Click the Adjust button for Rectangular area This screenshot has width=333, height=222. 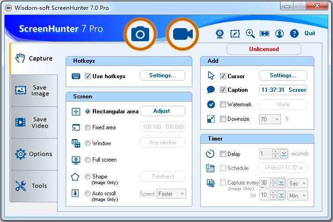pyautogui.click(x=162, y=111)
